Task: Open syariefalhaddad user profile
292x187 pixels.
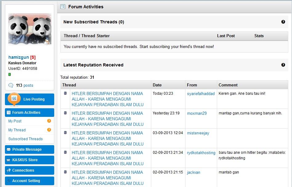Action: coord(201,94)
